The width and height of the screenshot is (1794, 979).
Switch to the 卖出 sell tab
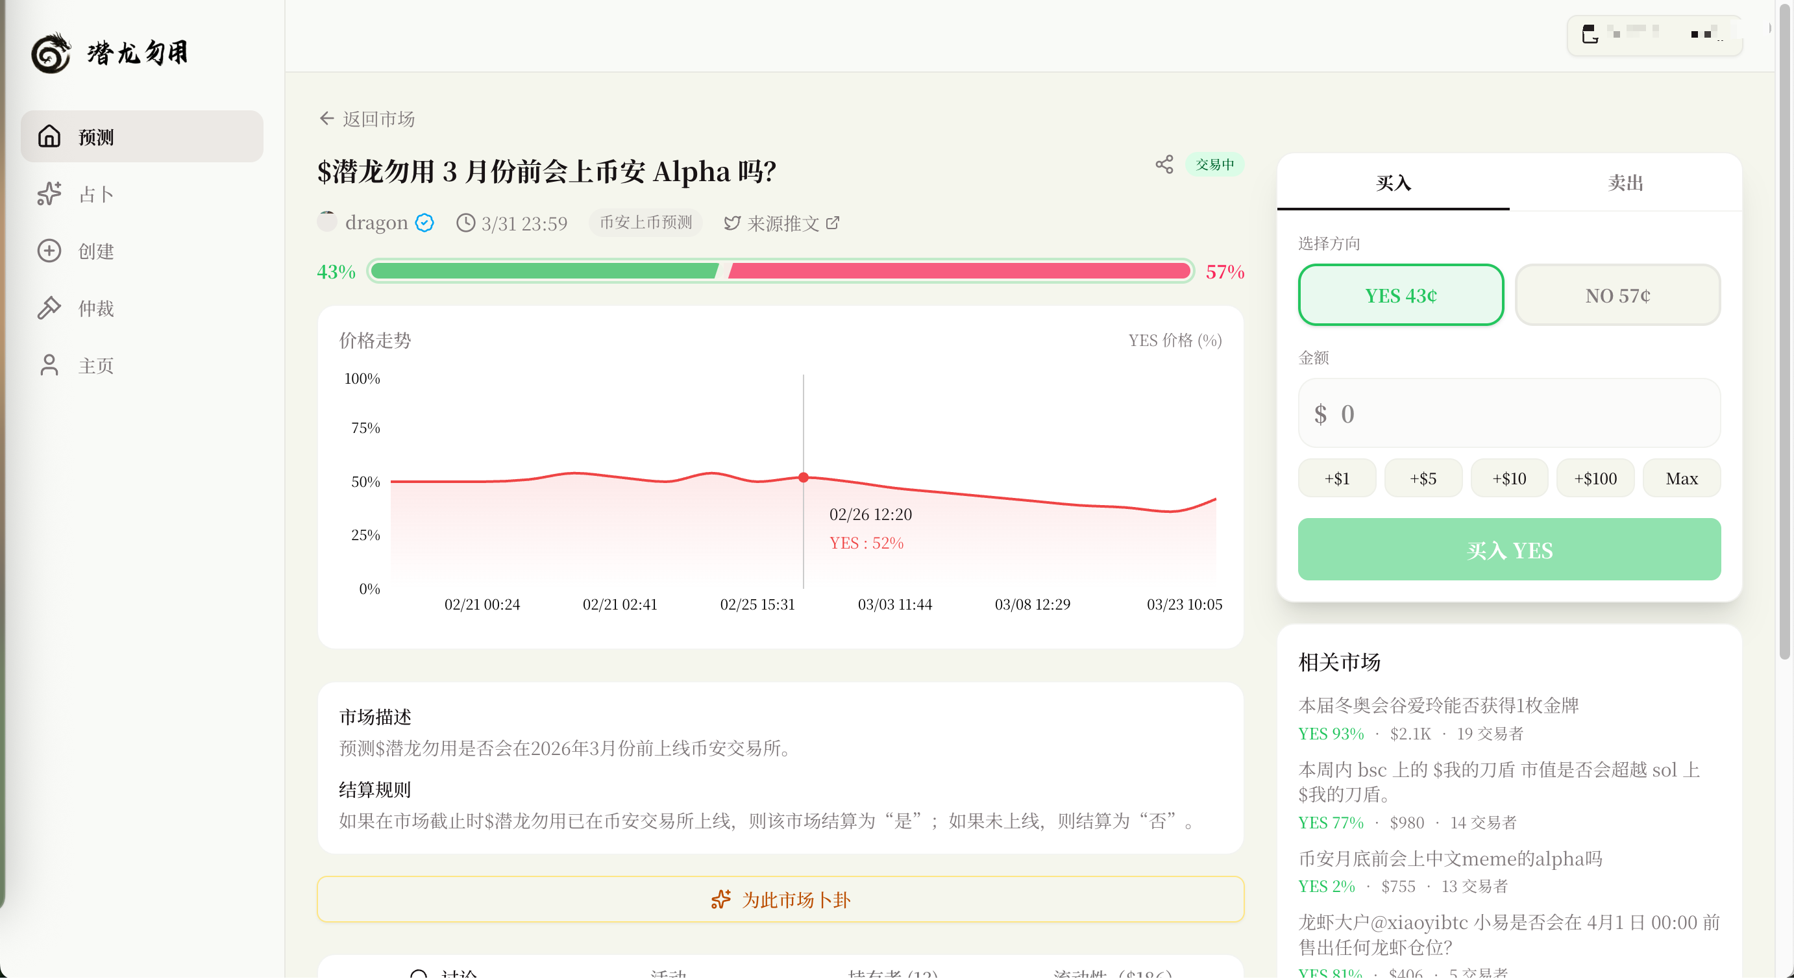pyautogui.click(x=1625, y=182)
